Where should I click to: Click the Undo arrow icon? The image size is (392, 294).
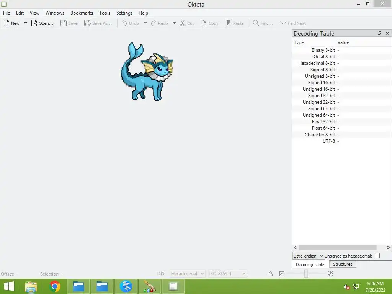124,23
